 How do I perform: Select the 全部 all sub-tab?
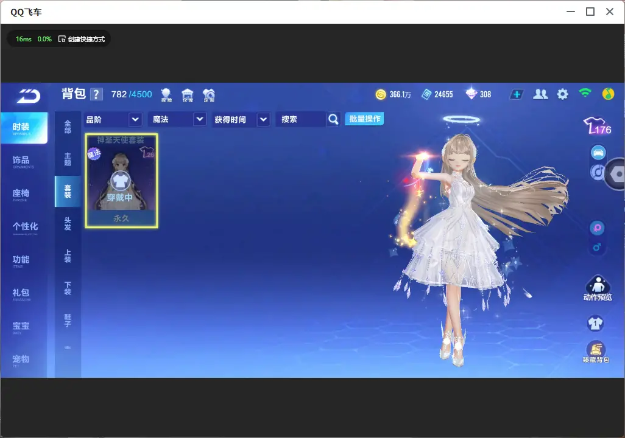pyautogui.click(x=68, y=127)
